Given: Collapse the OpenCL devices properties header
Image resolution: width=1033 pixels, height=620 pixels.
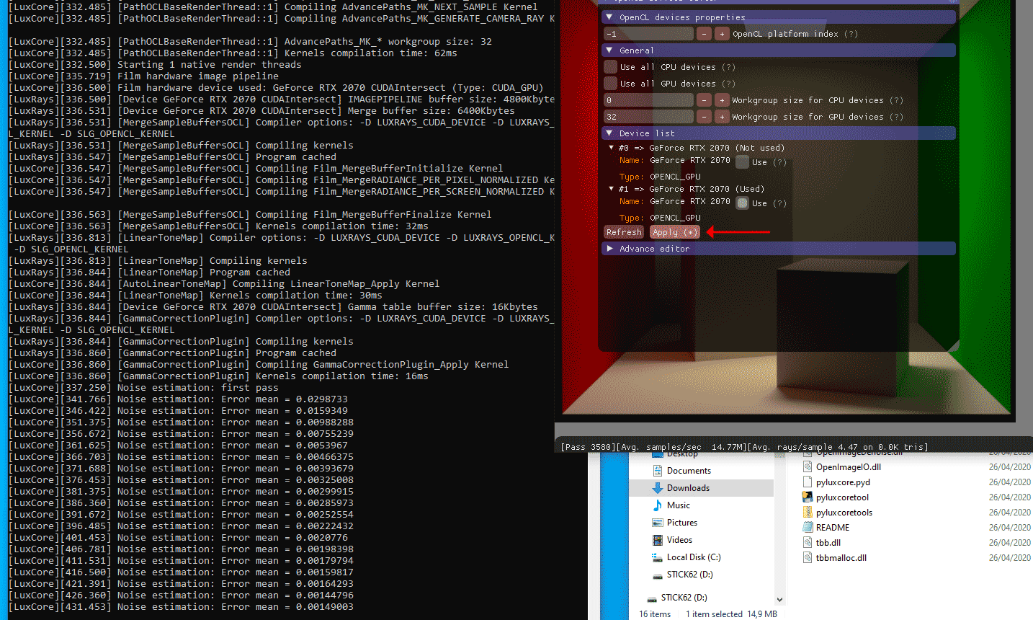Looking at the screenshot, I should coord(610,17).
